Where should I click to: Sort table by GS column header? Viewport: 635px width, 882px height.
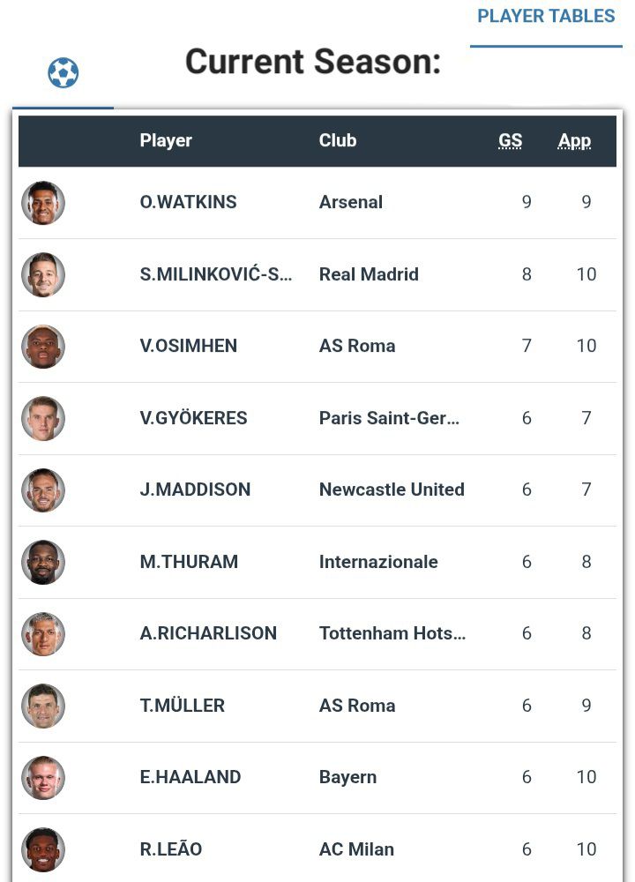click(x=510, y=140)
